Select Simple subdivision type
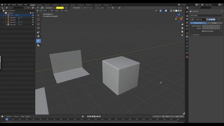Image resolution: width=224 pixels, height=126 pixels. click(214, 23)
